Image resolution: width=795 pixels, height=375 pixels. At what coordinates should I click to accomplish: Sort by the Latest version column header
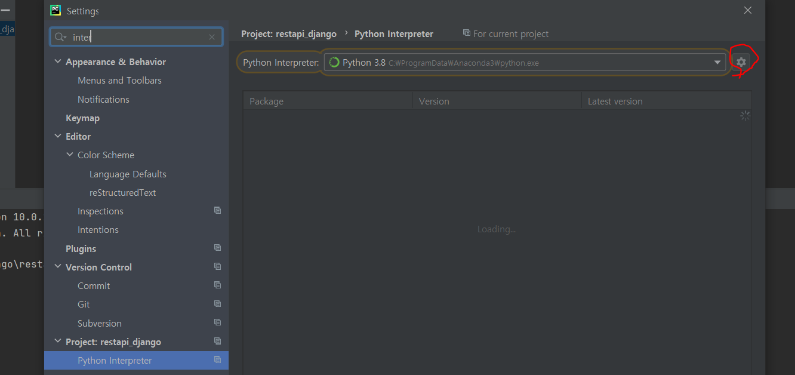click(x=666, y=101)
